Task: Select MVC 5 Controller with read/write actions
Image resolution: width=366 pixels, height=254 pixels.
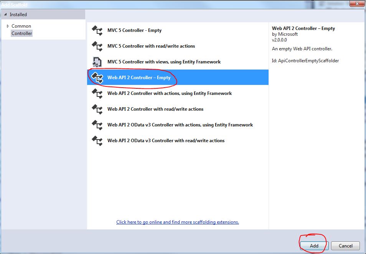Action: point(178,46)
